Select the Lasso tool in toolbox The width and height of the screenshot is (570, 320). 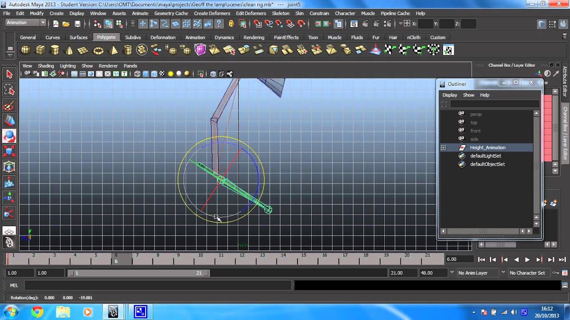click(9, 90)
